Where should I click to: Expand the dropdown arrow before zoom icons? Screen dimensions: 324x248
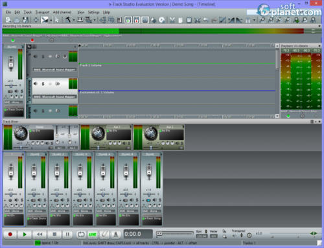pos(254,20)
